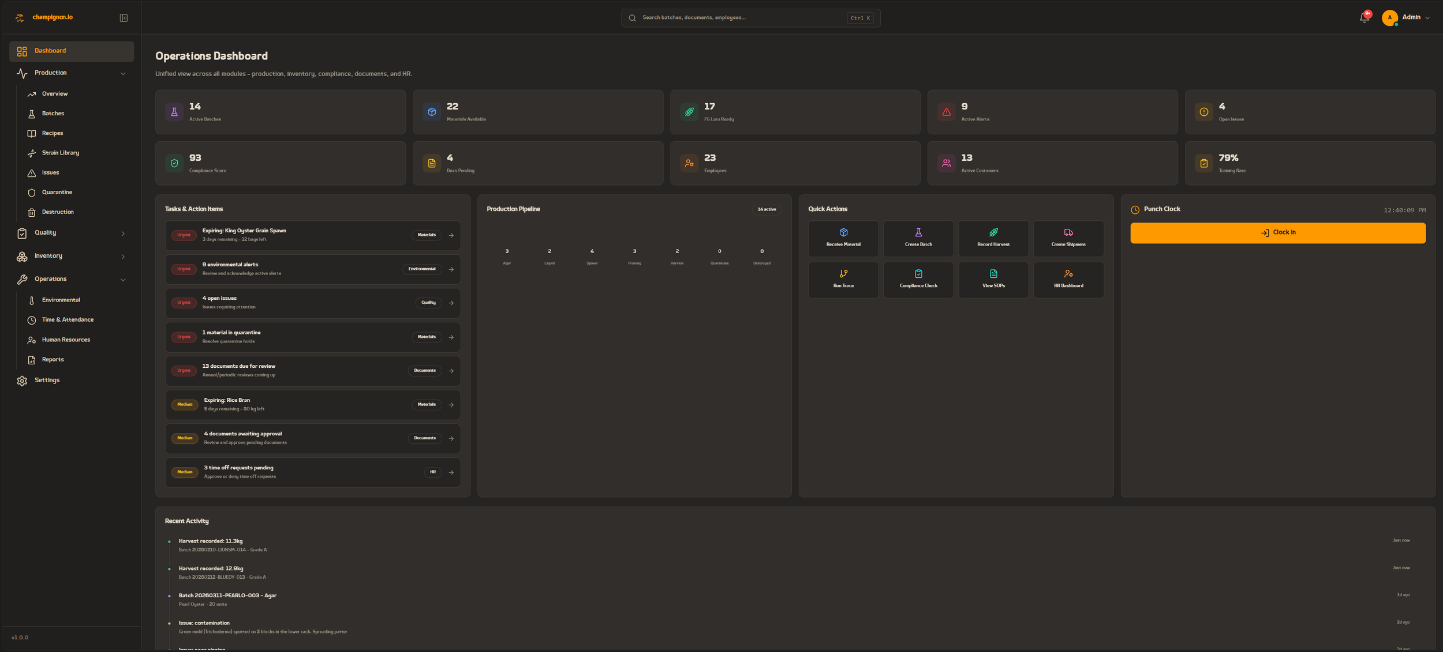The image size is (1443, 652).
Task: Collapse the sidebar using the panel icon
Action: (124, 18)
